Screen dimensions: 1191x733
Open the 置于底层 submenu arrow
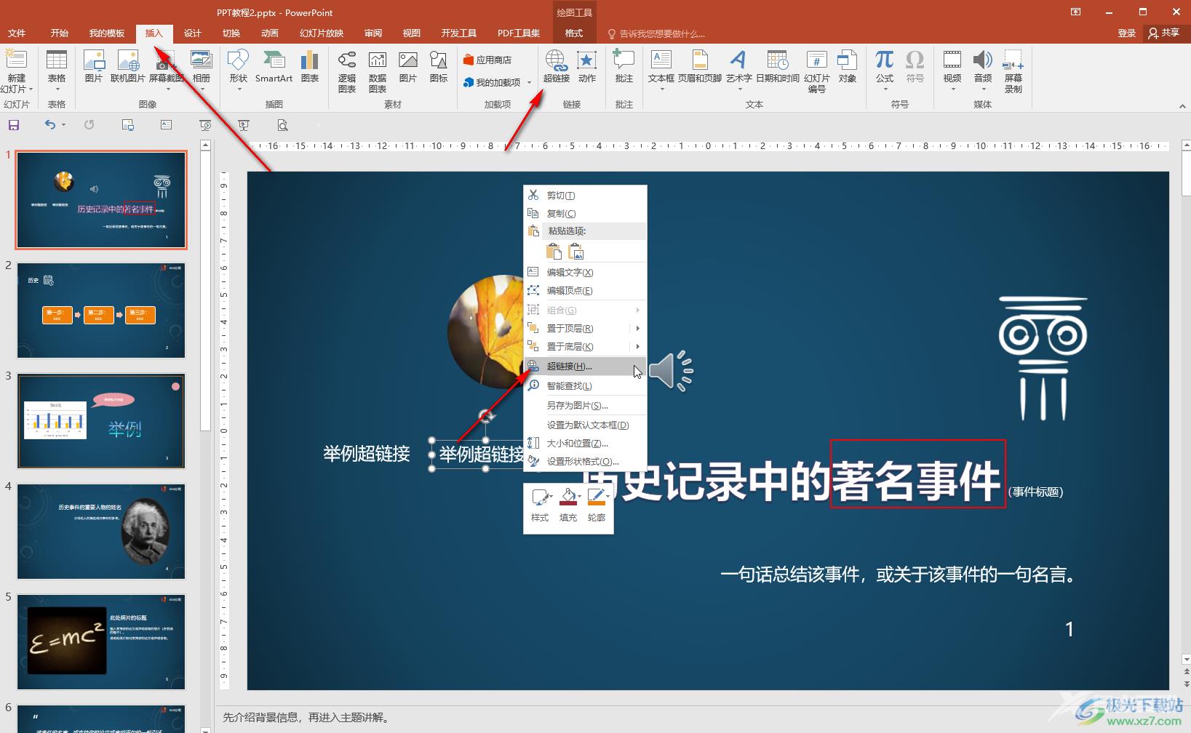click(x=637, y=347)
